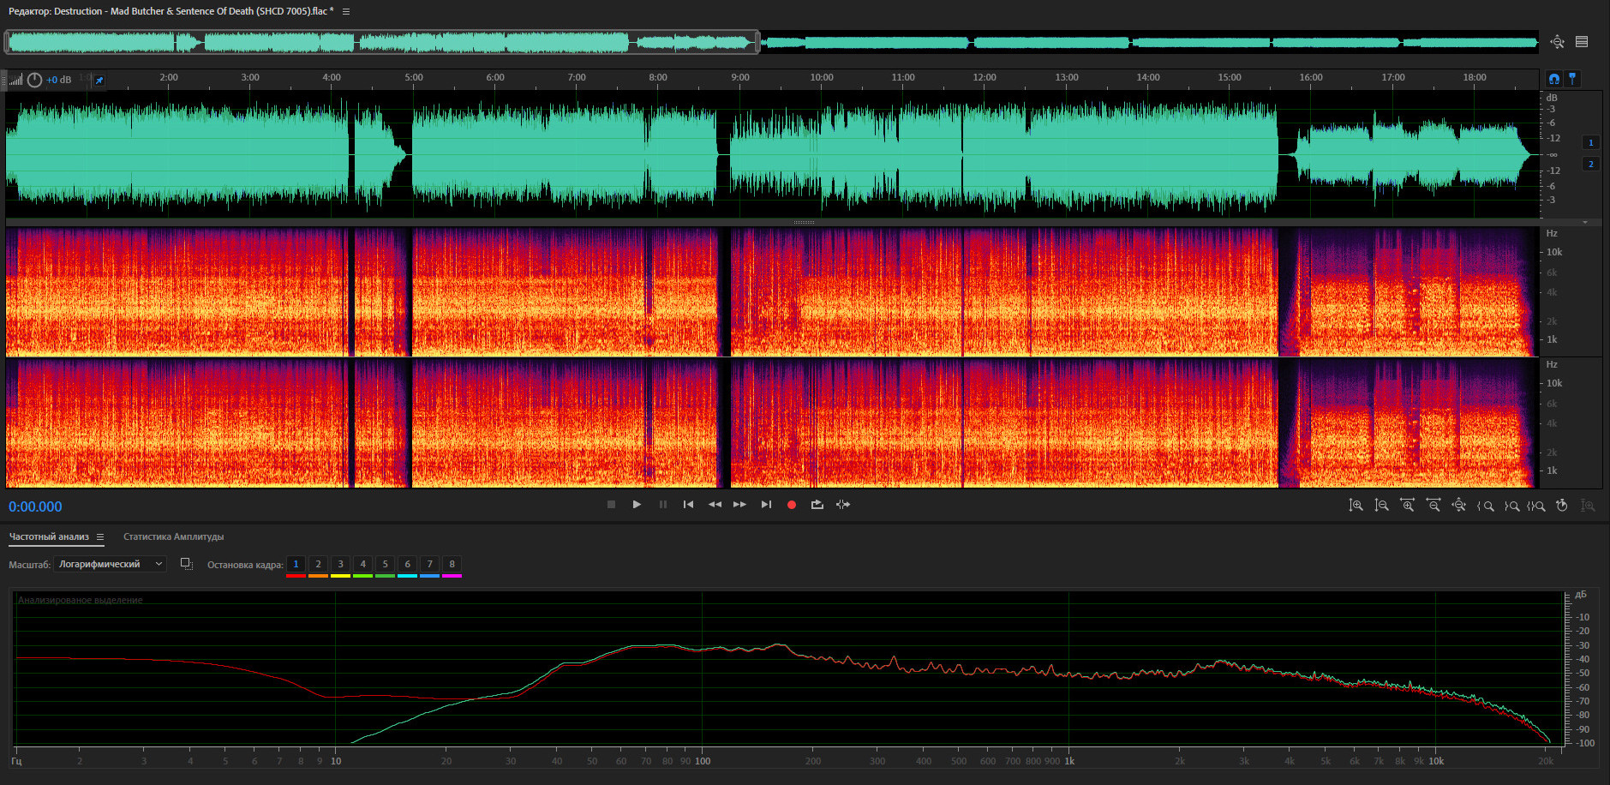Open the editor panel menu beside filename

[346, 11]
